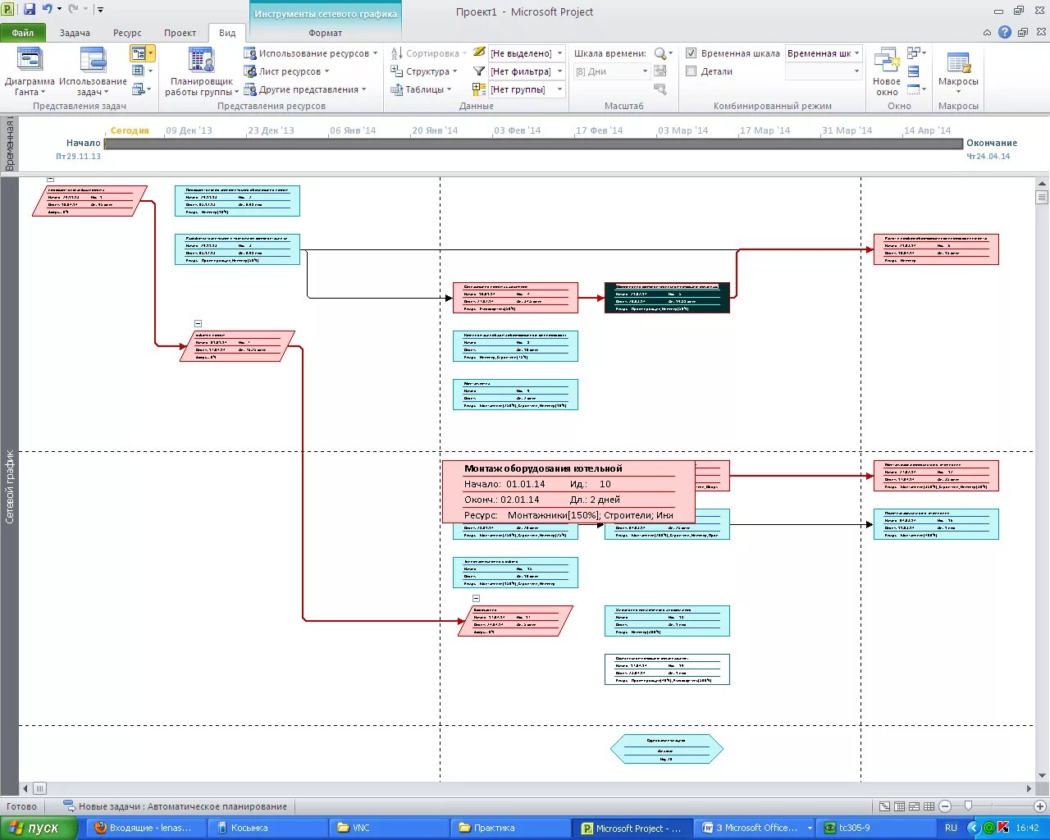Open the Tables (Таблицы) menu
The image size is (1050, 840).
(421, 89)
